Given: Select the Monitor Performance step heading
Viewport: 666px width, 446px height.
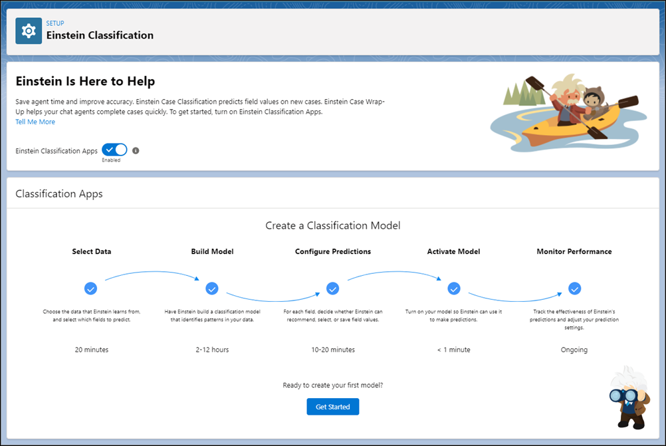Looking at the screenshot, I should [574, 252].
